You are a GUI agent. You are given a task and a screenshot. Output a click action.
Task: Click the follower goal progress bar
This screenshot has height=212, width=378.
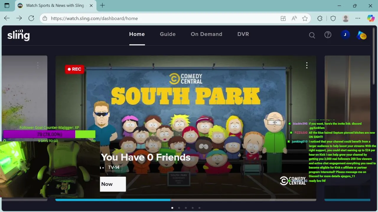49,134
